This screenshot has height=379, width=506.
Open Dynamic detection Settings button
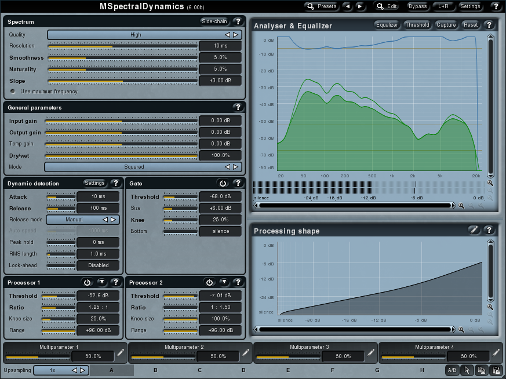[94, 183]
